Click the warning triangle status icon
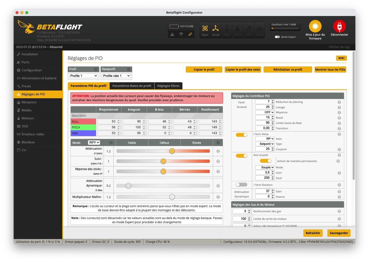The image size is (369, 262). (x=172, y=34)
